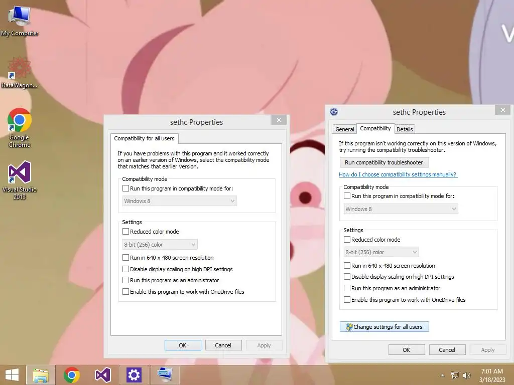Check compatibility mode in left dialog

click(x=125, y=188)
